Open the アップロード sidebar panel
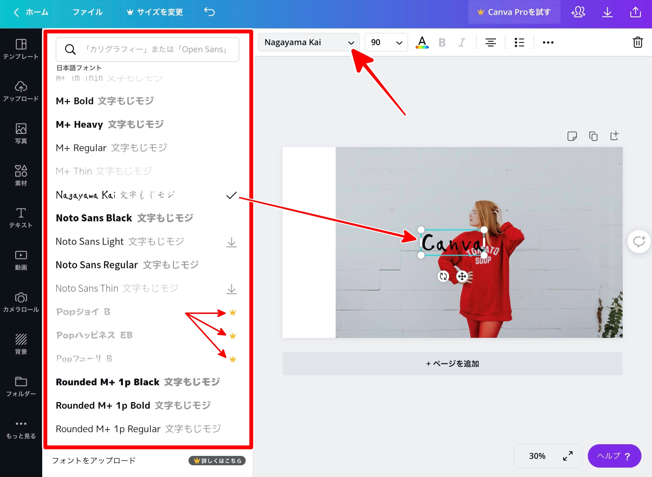The width and height of the screenshot is (652, 477). coord(21,91)
